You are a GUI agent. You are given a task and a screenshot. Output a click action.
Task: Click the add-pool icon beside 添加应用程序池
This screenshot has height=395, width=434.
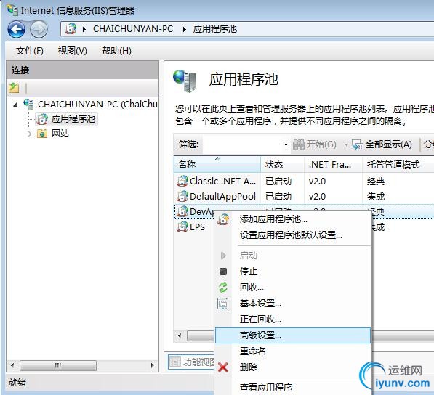[x=223, y=219]
